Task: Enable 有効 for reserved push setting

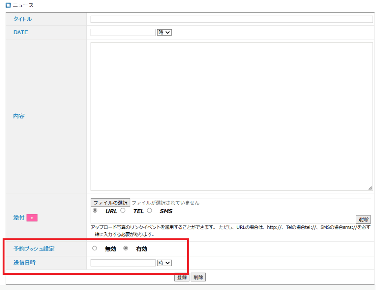Action: (126, 249)
